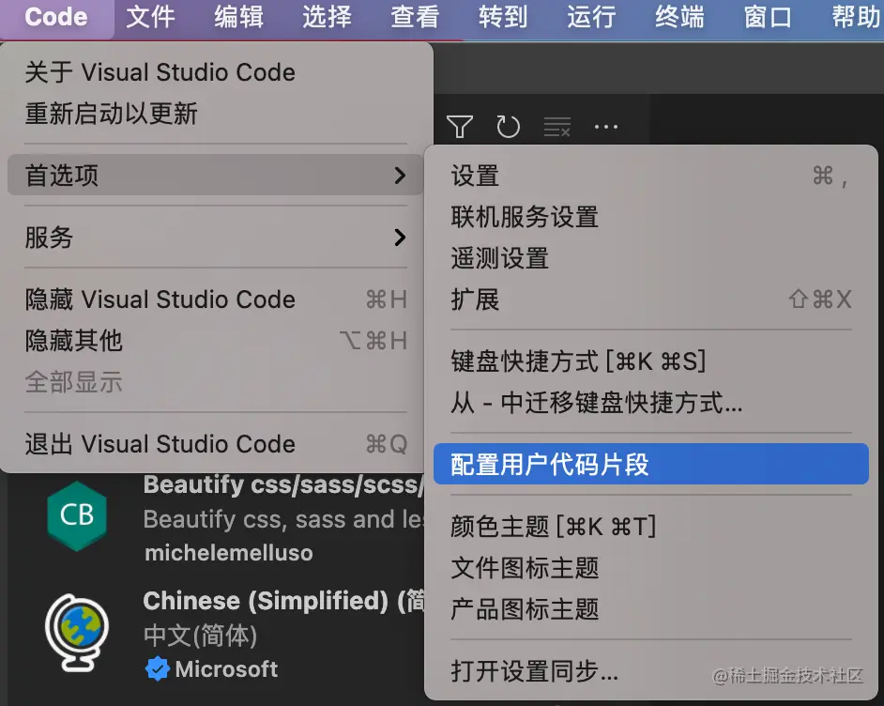The image size is (884, 706).
Task: Open the Chinese (Simplified) extension title
Action: 283,601
